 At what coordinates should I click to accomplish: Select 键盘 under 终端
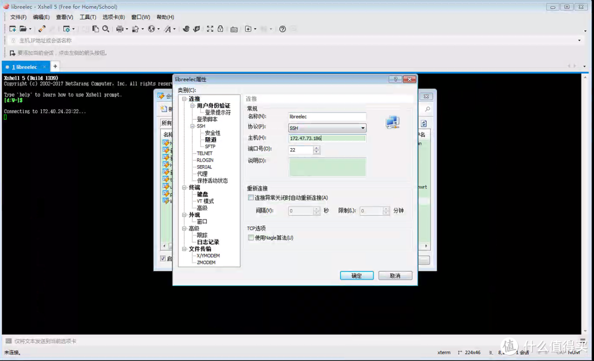pyautogui.click(x=202, y=194)
